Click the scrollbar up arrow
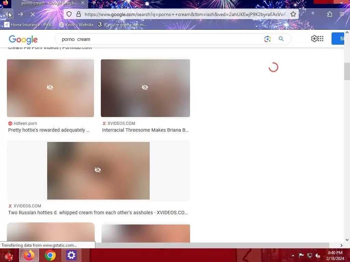The width and height of the screenshot is (350, 262). pyautogui.click(x=347, y=32)
